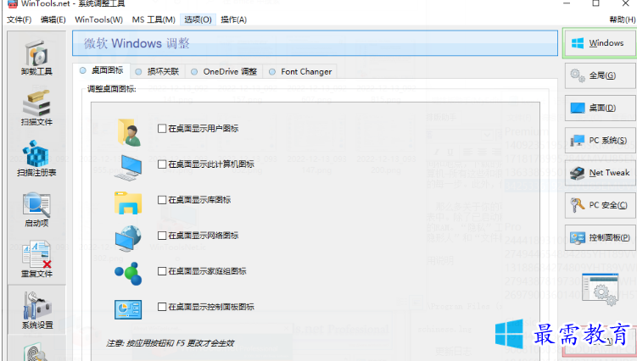This screenshot has height=361, width=637.
Task: Open the 操作(A) menu
Action: (233, 19)
